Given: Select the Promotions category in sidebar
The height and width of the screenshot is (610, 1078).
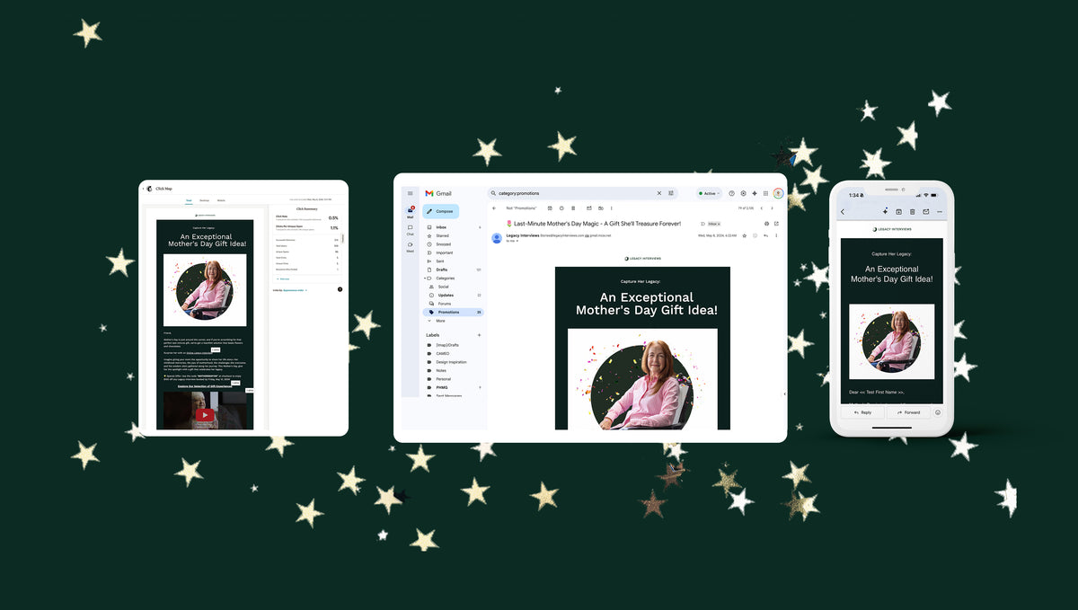Looking at the screenshot, I should 447,312.
